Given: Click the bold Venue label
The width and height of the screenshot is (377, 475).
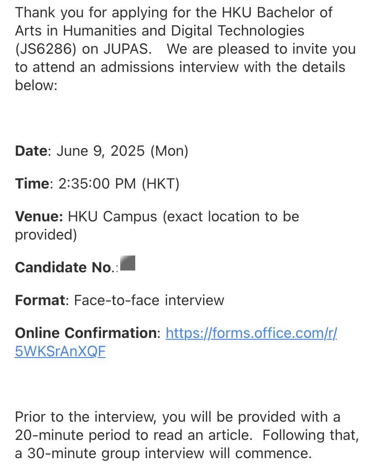Looking at the screenshot, I should 39,216.
